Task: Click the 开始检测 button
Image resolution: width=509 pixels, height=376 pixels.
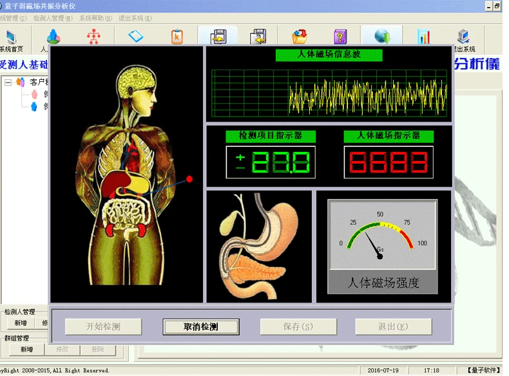Action: point(103,326)
